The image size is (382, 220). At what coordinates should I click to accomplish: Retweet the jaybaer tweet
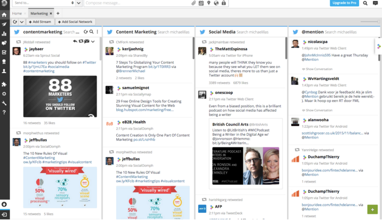coord(81,41)
